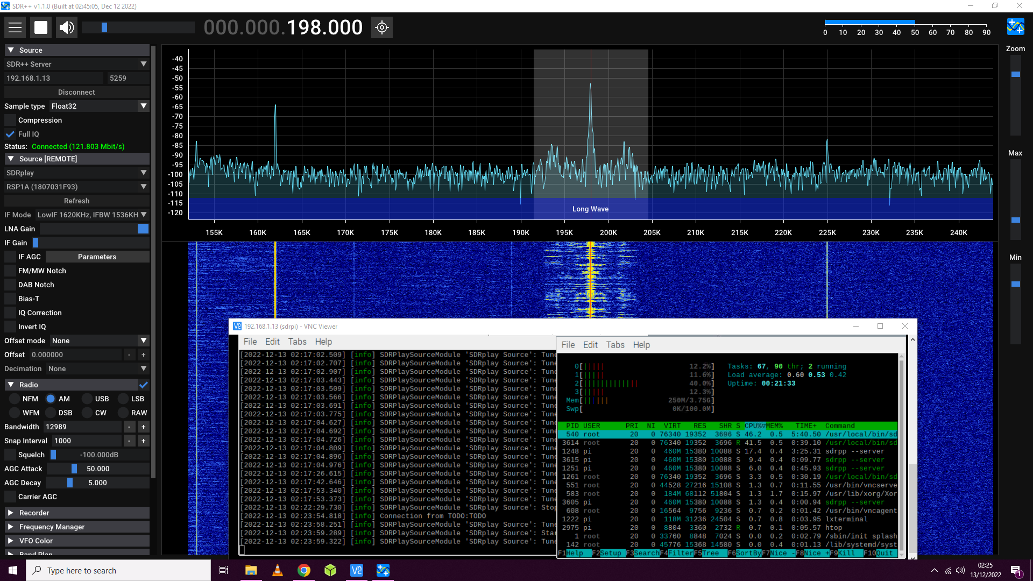
Task: Click the port 5259 field
Action: tap(128, 78)
